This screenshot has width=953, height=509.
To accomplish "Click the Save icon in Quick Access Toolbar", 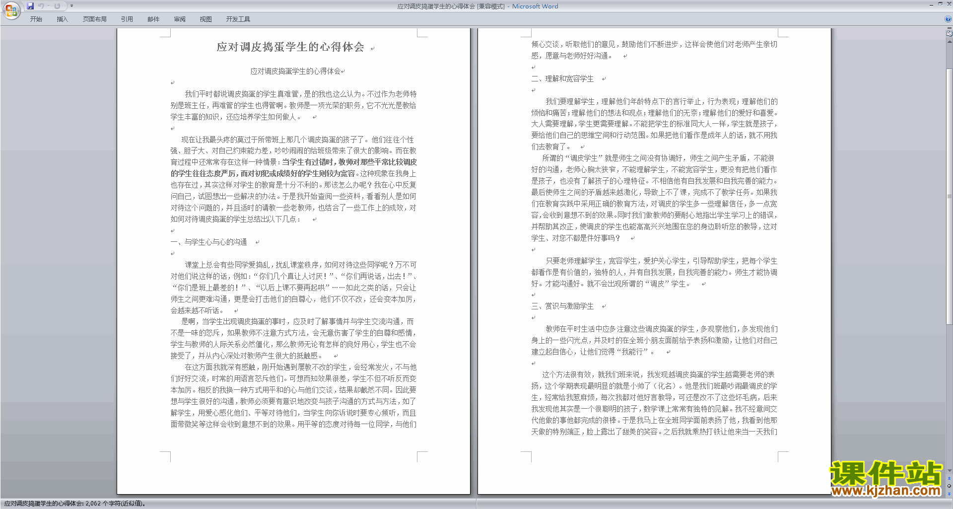I will (30, 6).
